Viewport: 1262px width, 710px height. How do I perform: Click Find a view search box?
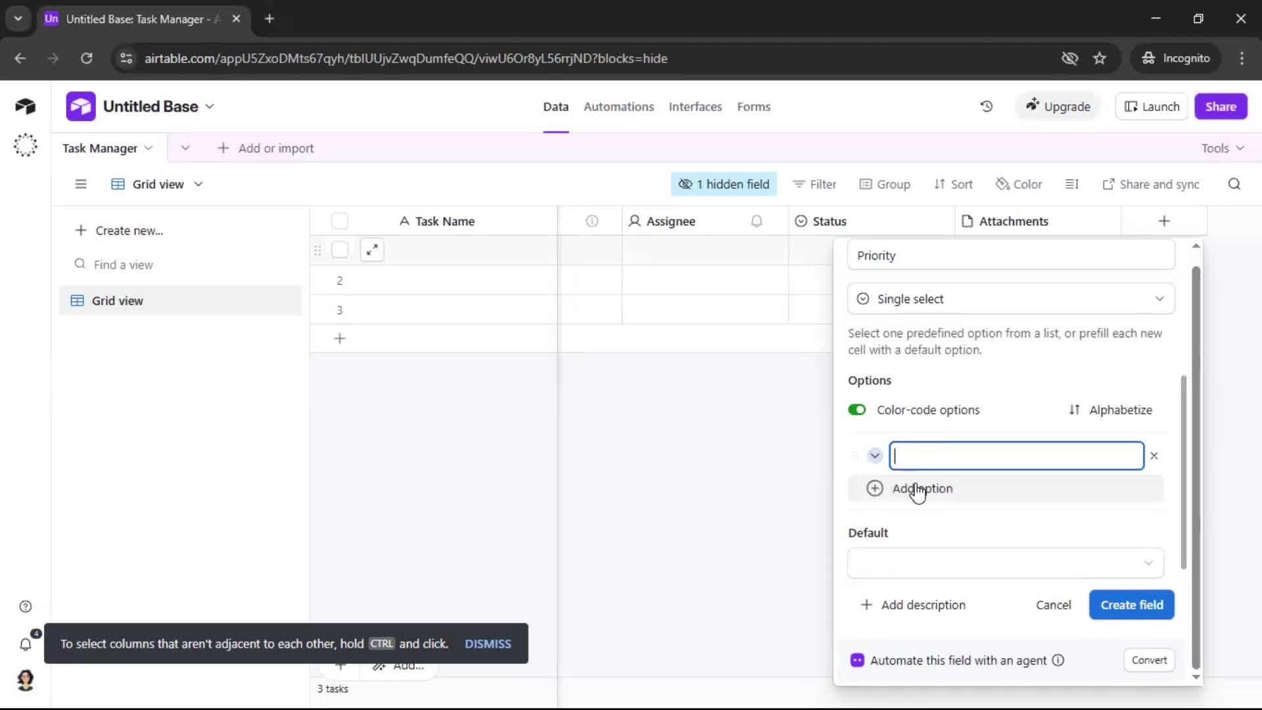tap(179, 264)
